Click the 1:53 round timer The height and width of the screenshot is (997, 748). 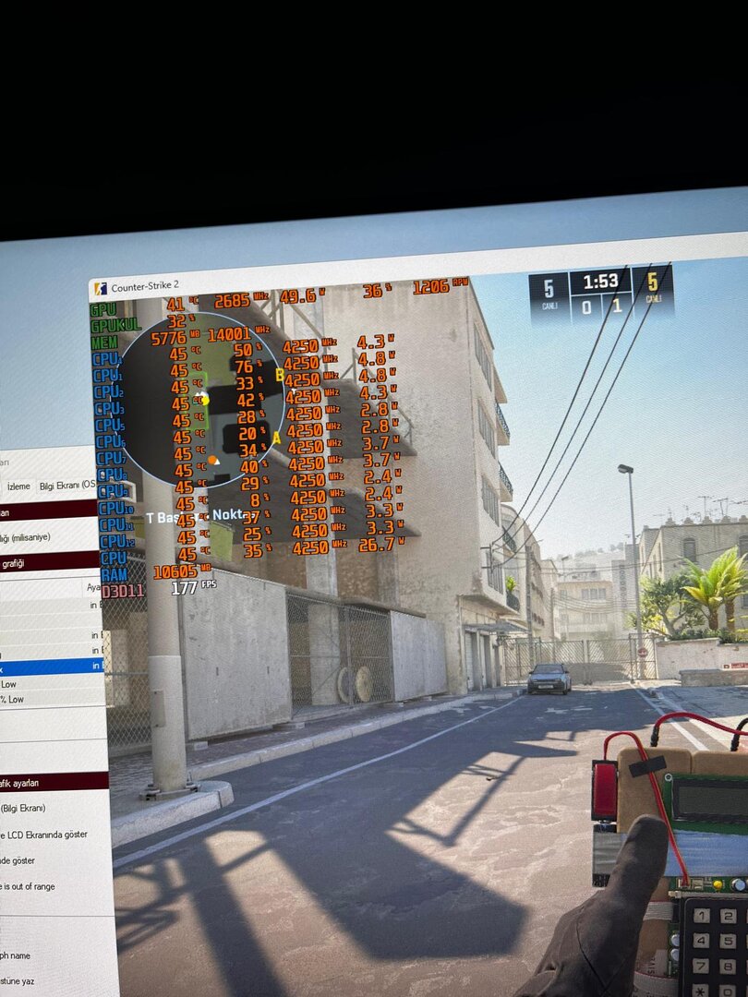pyautogui.click(x=600, y=281)
